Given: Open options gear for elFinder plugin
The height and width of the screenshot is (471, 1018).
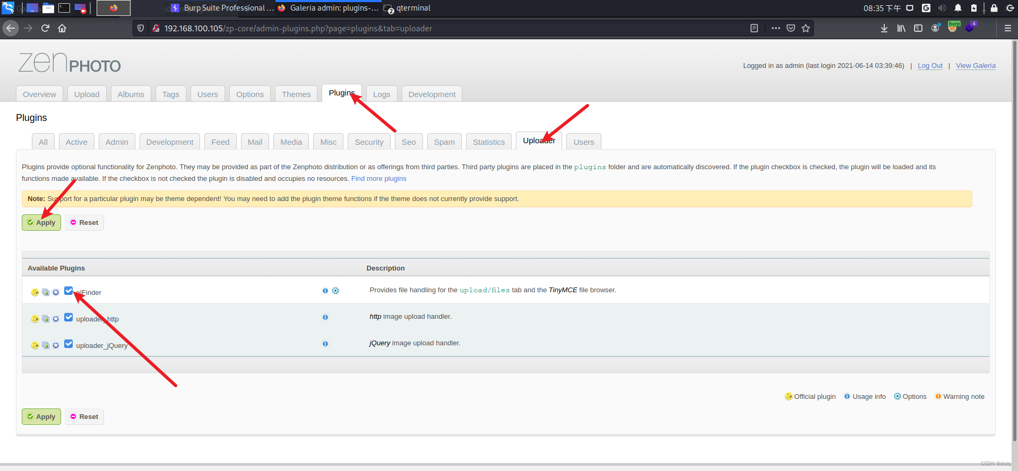Looking at the screenshot, I should 335,291.
